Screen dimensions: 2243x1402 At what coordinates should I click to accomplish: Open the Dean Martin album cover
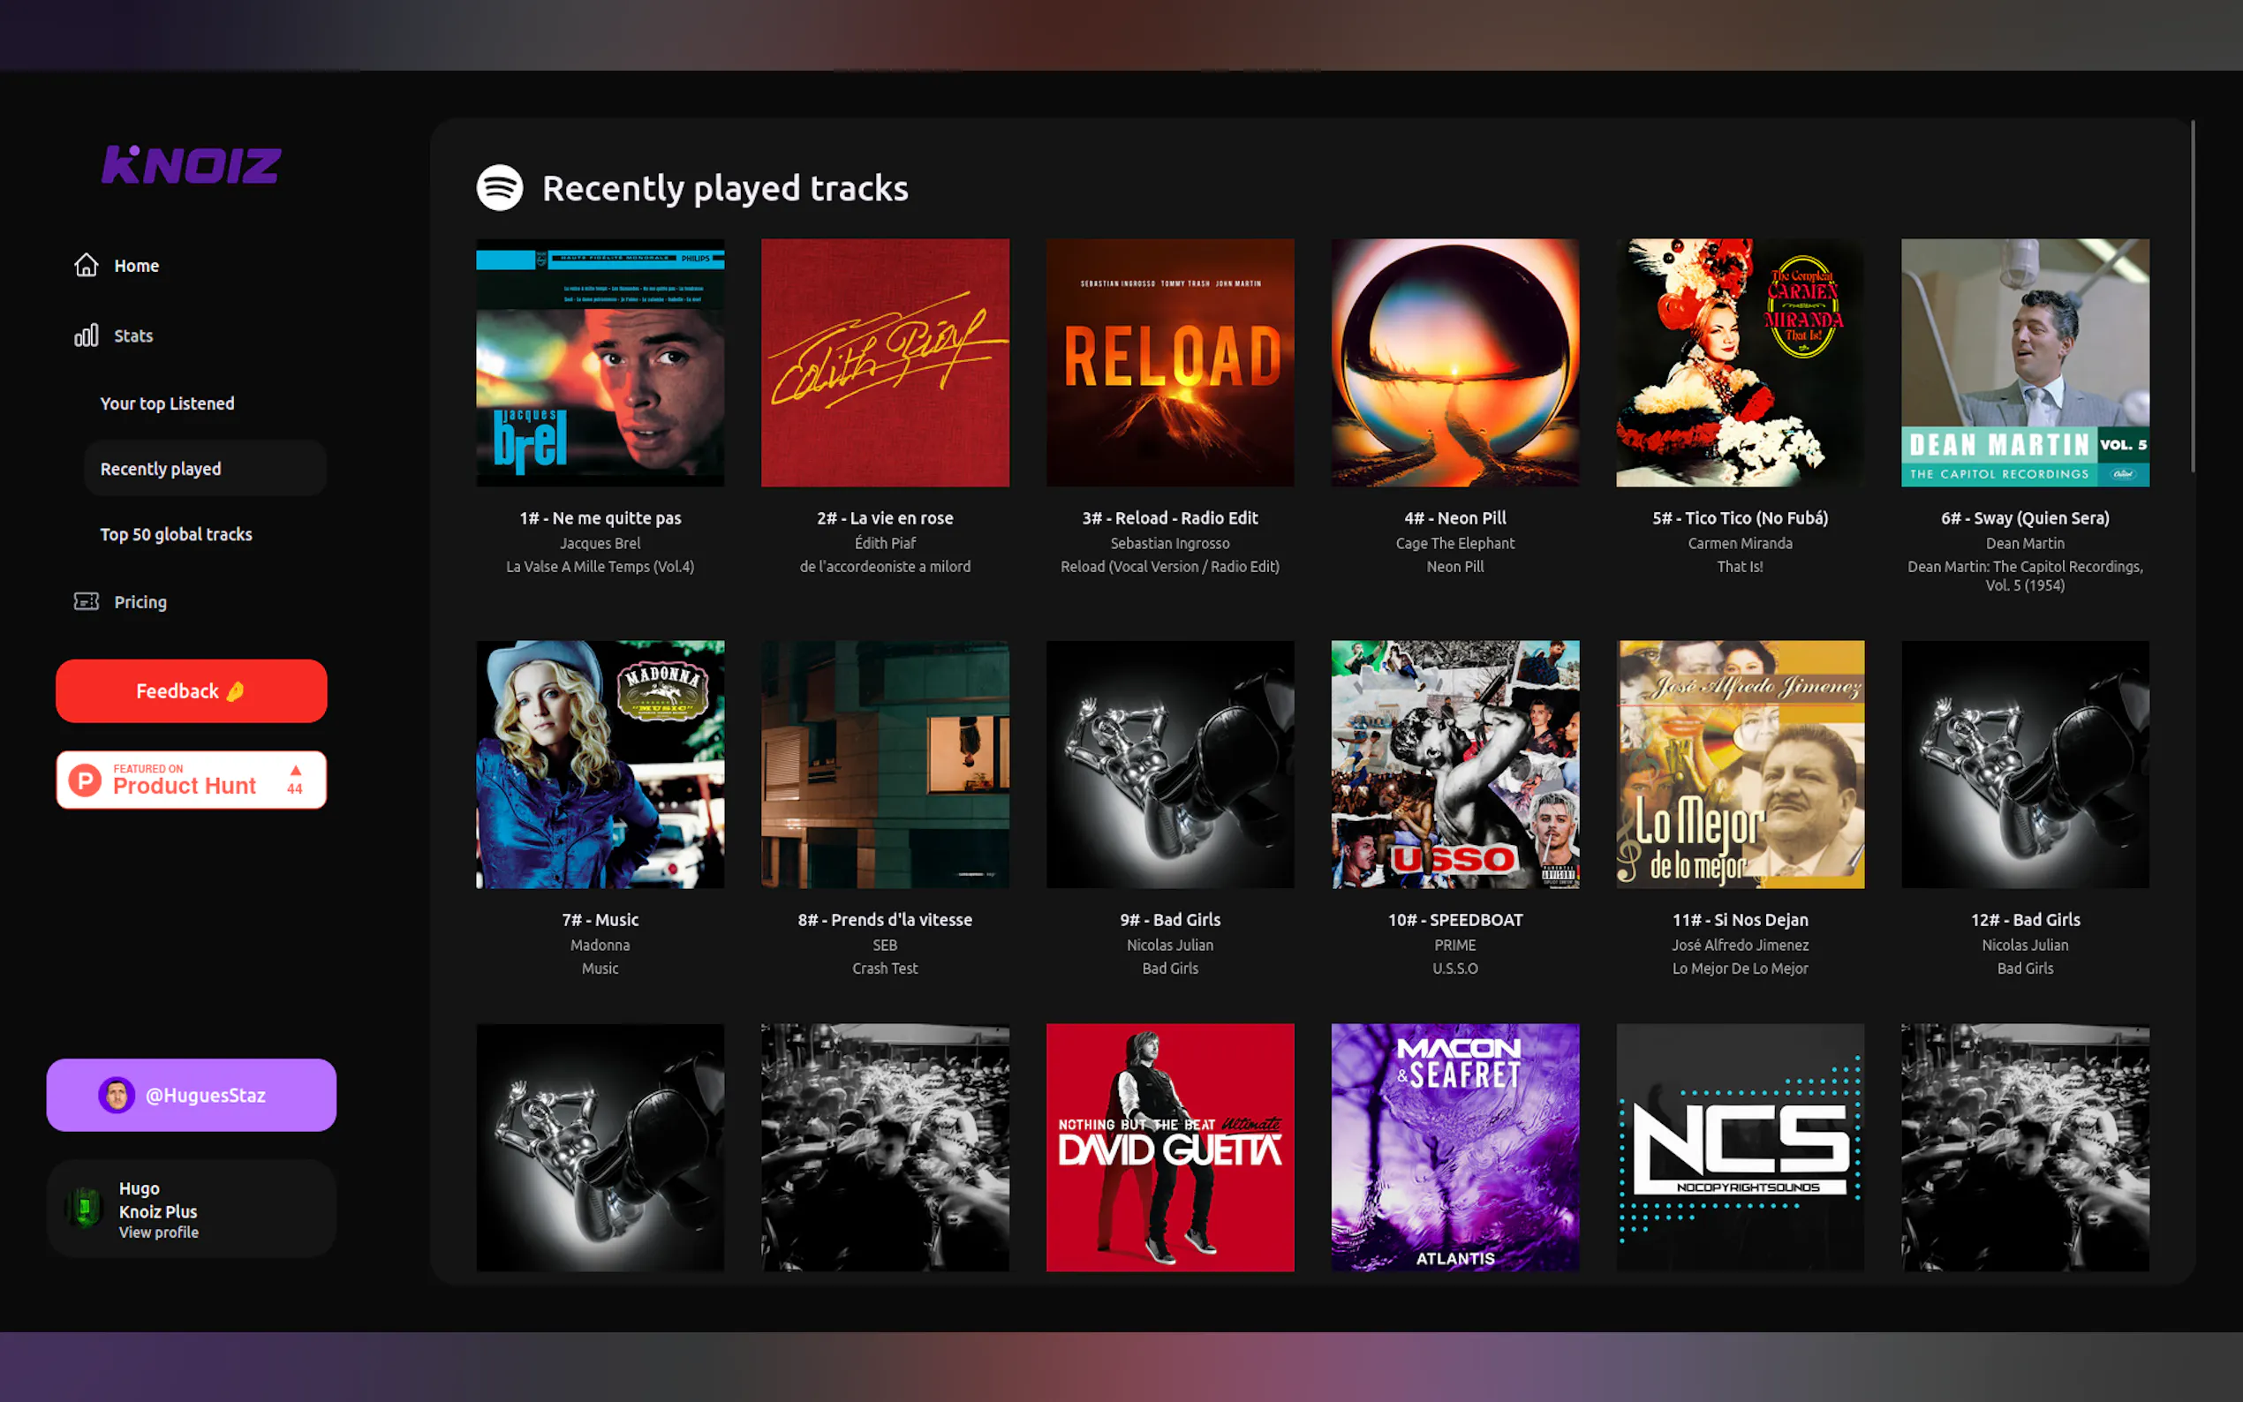[x=2025, y=363]
